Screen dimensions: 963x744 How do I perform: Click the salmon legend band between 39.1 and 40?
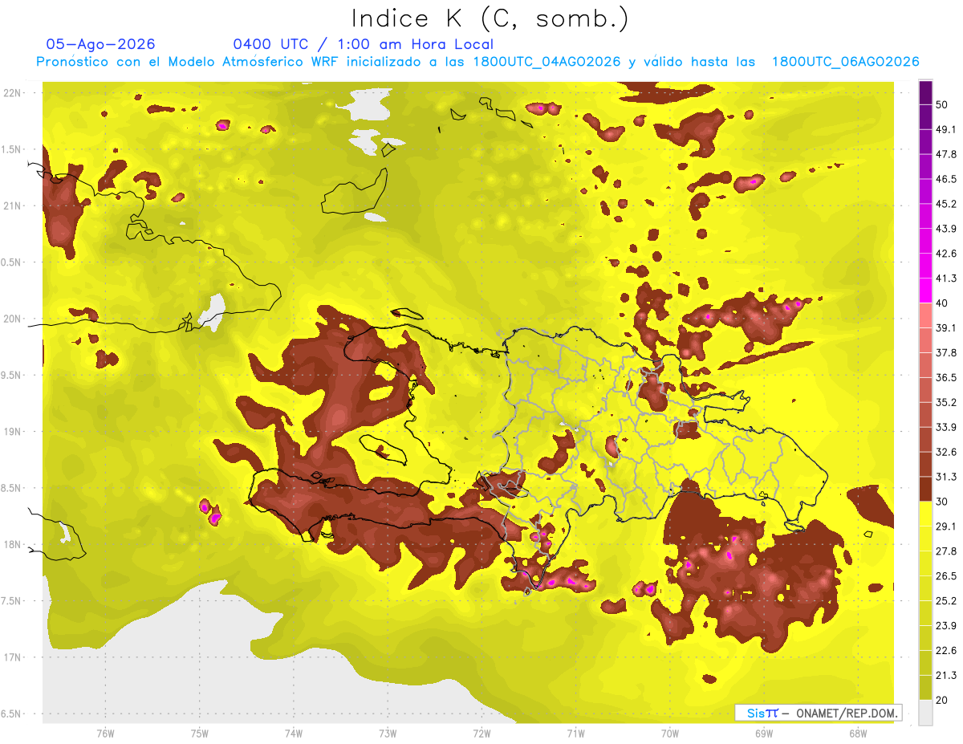(925, 315)
